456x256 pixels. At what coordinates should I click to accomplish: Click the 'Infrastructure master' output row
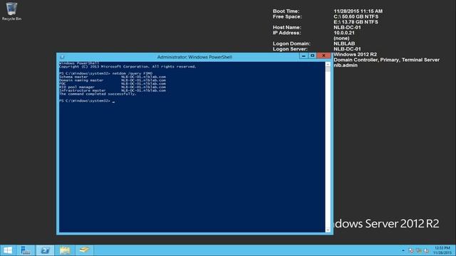click(x=113, y=90)
